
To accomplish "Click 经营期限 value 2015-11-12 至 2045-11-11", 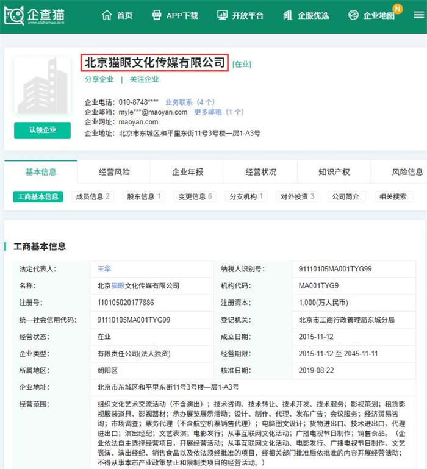I will 338,354.
